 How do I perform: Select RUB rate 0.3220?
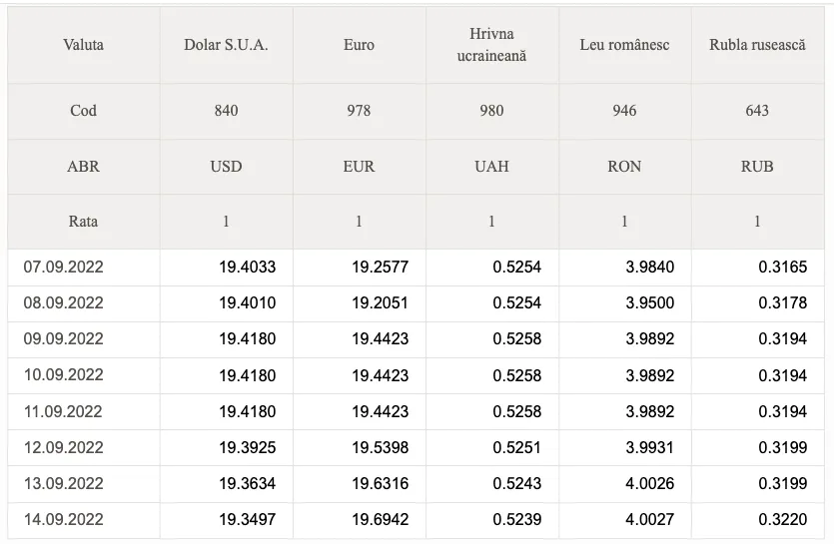click(782, 519)
